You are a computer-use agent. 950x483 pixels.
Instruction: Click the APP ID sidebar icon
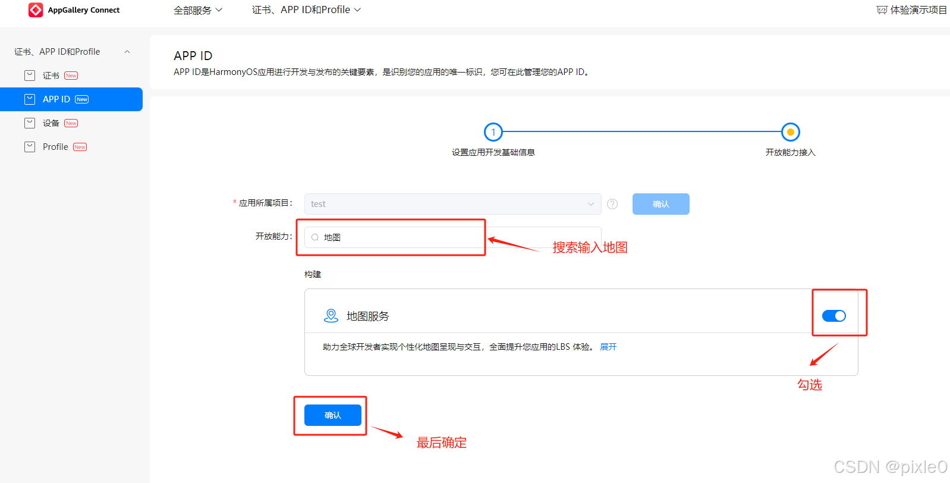[x=30, y=99]
